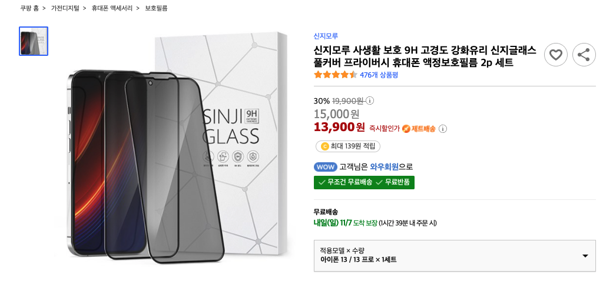This screenshot has height=281, width=603.
Task: Click info icon next to 제트배송 badge
Action: (x=443, y=129)
